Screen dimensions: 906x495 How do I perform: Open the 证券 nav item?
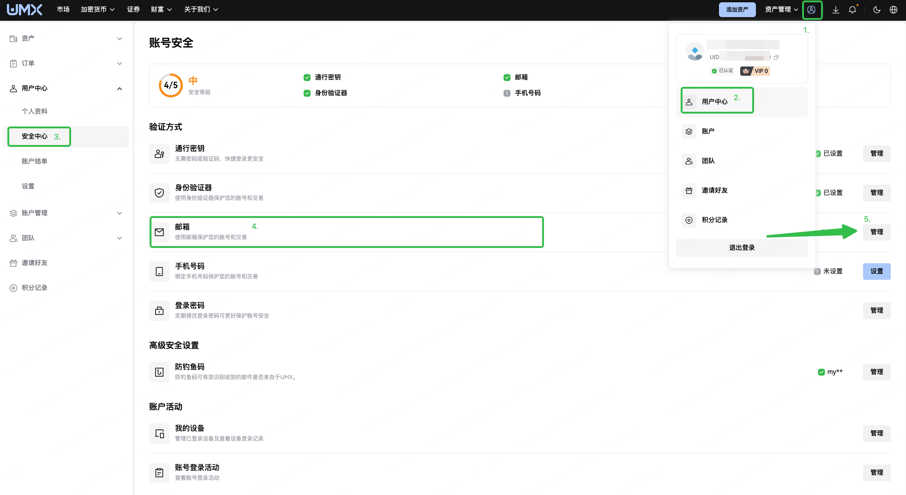tap(133, 10)
